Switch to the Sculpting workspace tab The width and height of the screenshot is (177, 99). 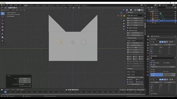(x=37, y=5)
